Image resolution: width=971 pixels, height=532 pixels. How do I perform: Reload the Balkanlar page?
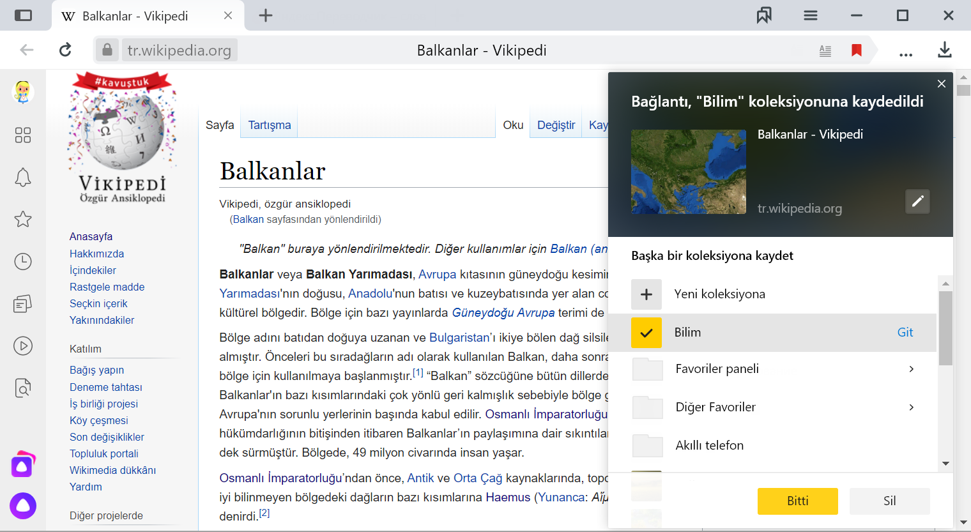pos(65,50)
